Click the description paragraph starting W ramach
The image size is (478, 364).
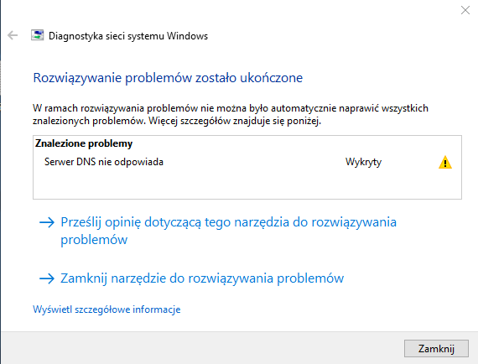point(231,115)
